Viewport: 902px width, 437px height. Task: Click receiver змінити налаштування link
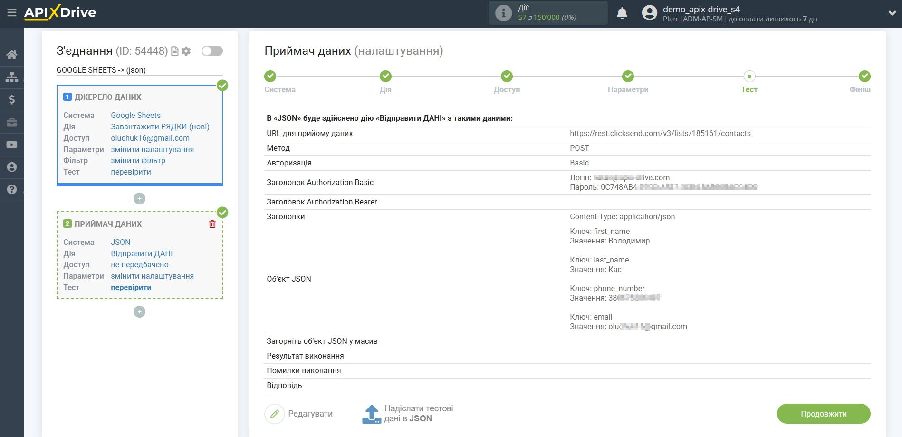point(152,276)
